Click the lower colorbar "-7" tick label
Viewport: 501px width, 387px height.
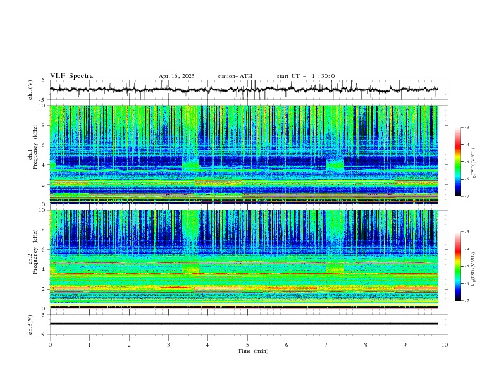(x=467, y=301)
